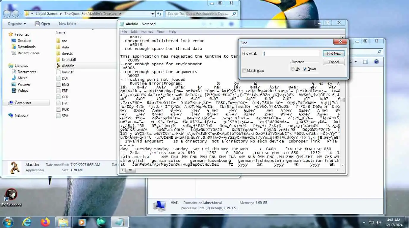Select the directx folder
Viewport: 409px width, 228px height.
point(67,53)
